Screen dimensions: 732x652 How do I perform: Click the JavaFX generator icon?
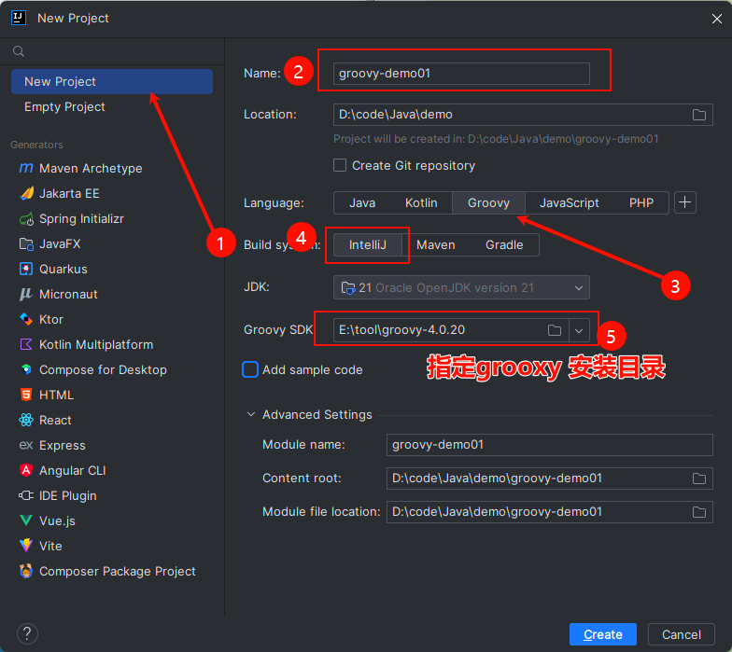point(26,243)
